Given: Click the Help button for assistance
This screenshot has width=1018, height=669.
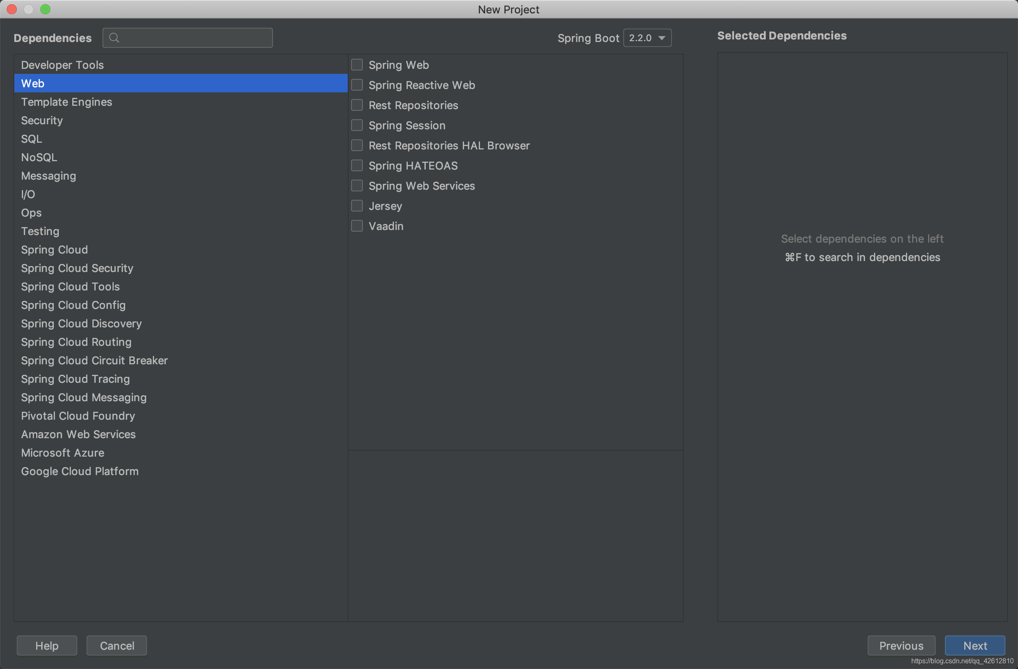Looking at the screenshot, I should point(47,645).
